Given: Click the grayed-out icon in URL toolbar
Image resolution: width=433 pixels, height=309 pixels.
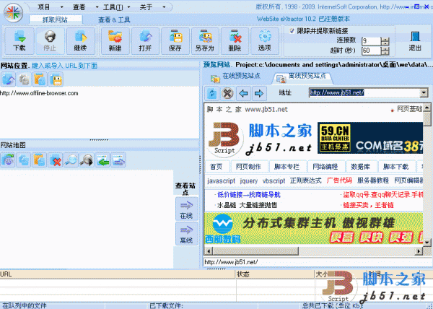Looking at the screenshot, I should (25, 79).
